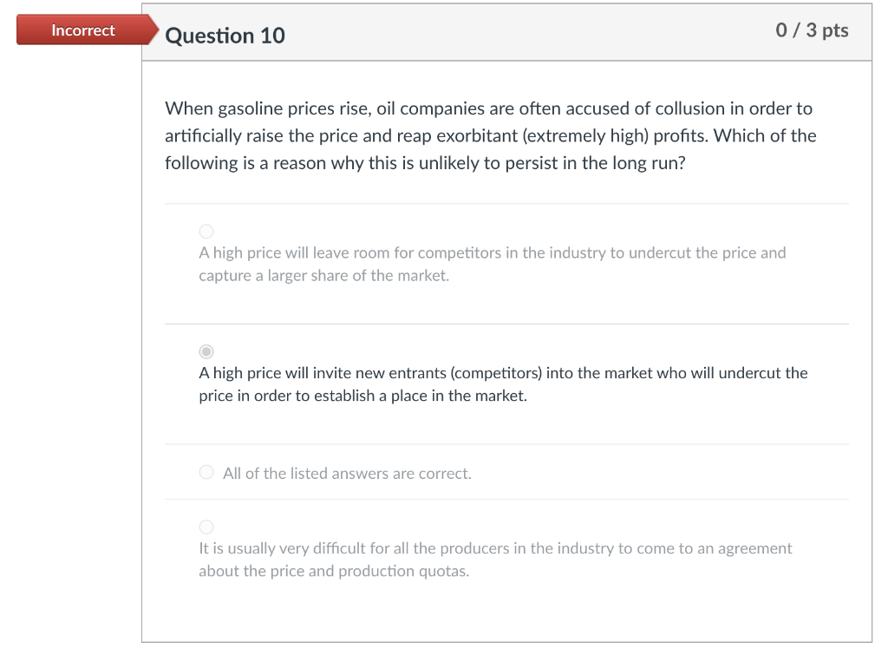The image size is (888, 649).
Task: Select the radio button for undercutting competitors answer
Action: click(206, 231)
